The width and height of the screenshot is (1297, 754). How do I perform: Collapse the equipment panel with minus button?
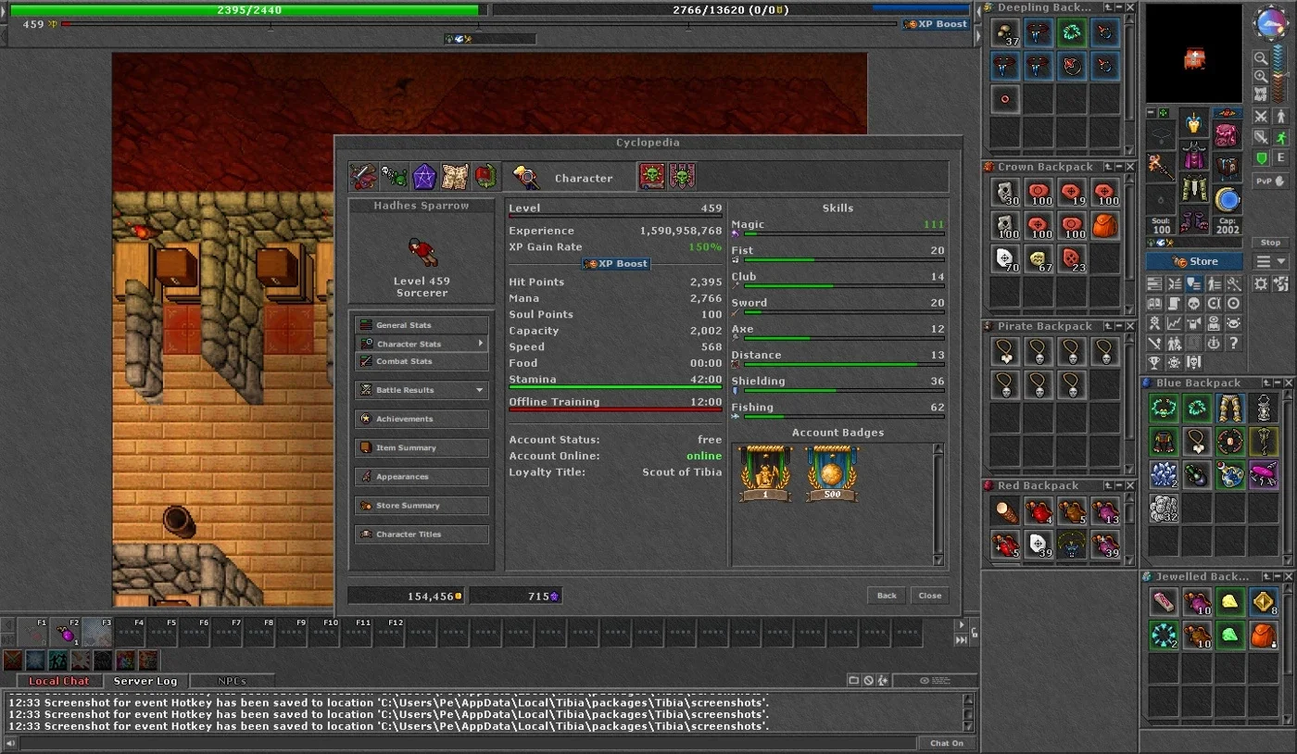coord(1152,113)
